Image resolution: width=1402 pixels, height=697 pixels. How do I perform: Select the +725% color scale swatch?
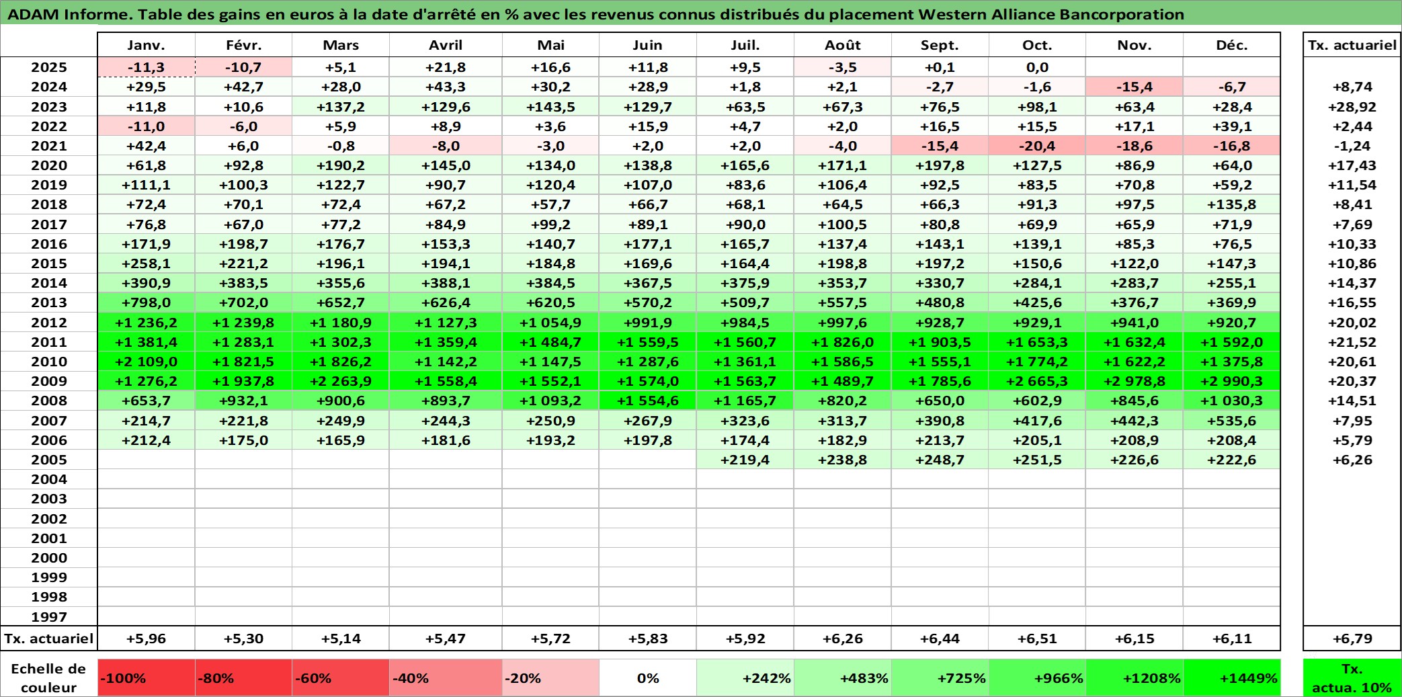point(940,678)
